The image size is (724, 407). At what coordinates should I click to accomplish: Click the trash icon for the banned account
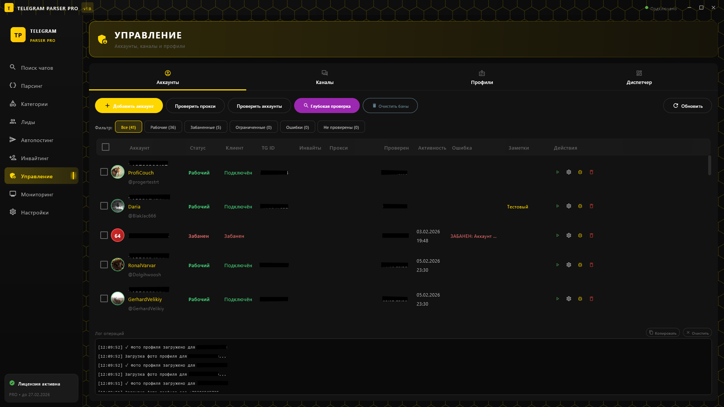coord(591,236)
